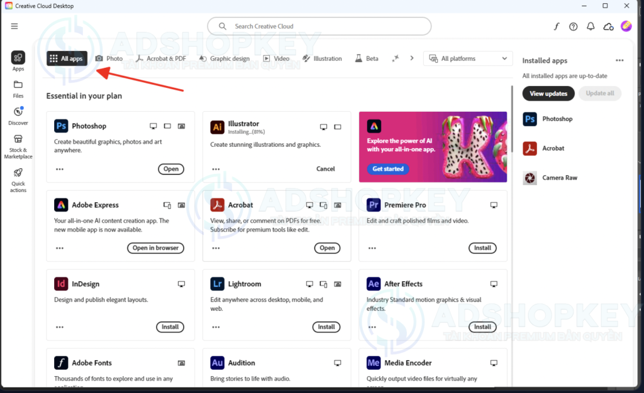Click Get started on the AI banner
The image size is (644, 393).
tap(387, 169)
